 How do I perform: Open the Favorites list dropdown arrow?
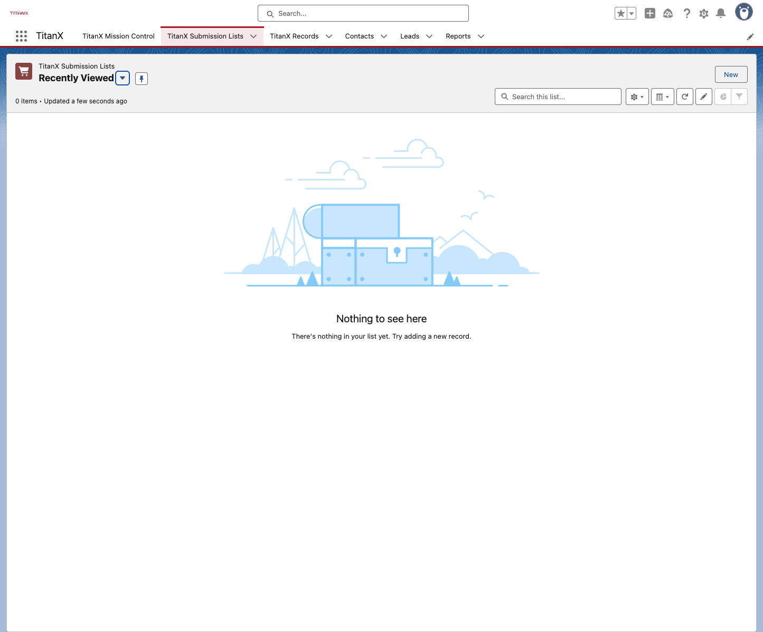pos(632,14)
